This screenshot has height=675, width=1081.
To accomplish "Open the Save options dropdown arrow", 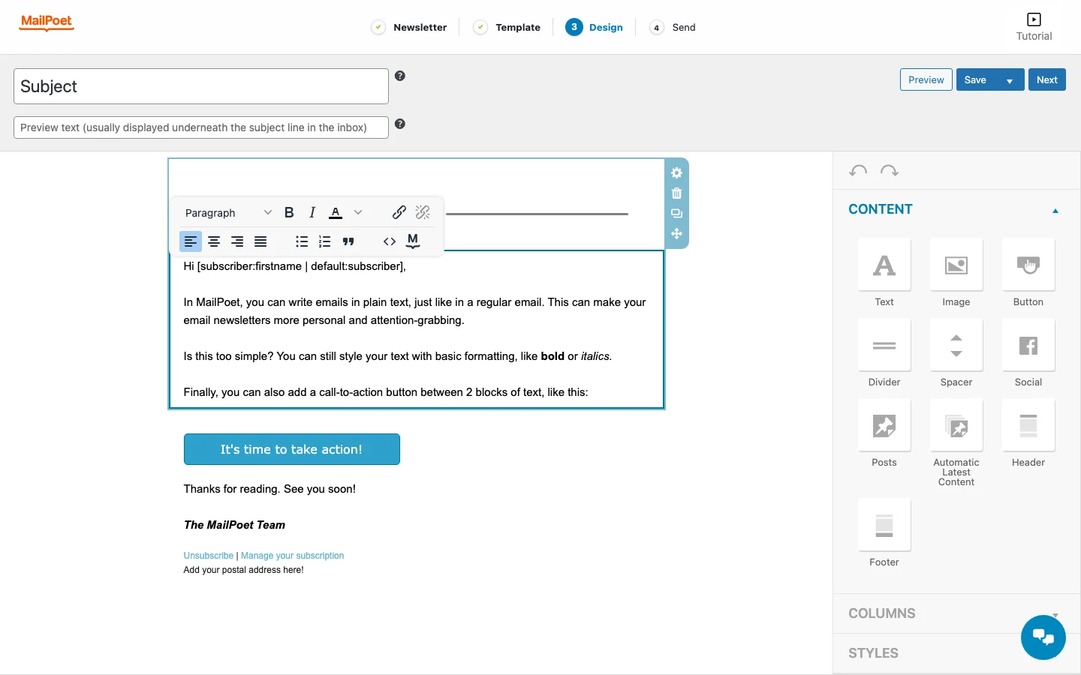I will pos(1010,80).
